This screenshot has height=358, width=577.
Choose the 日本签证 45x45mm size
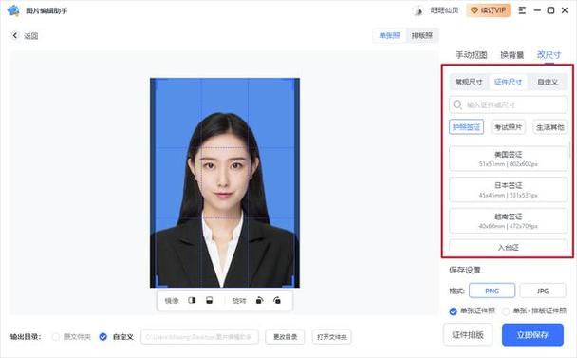coord(508,189)
